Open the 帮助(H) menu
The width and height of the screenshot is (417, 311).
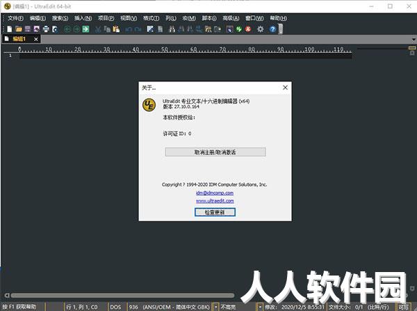(x=278, y=18)
